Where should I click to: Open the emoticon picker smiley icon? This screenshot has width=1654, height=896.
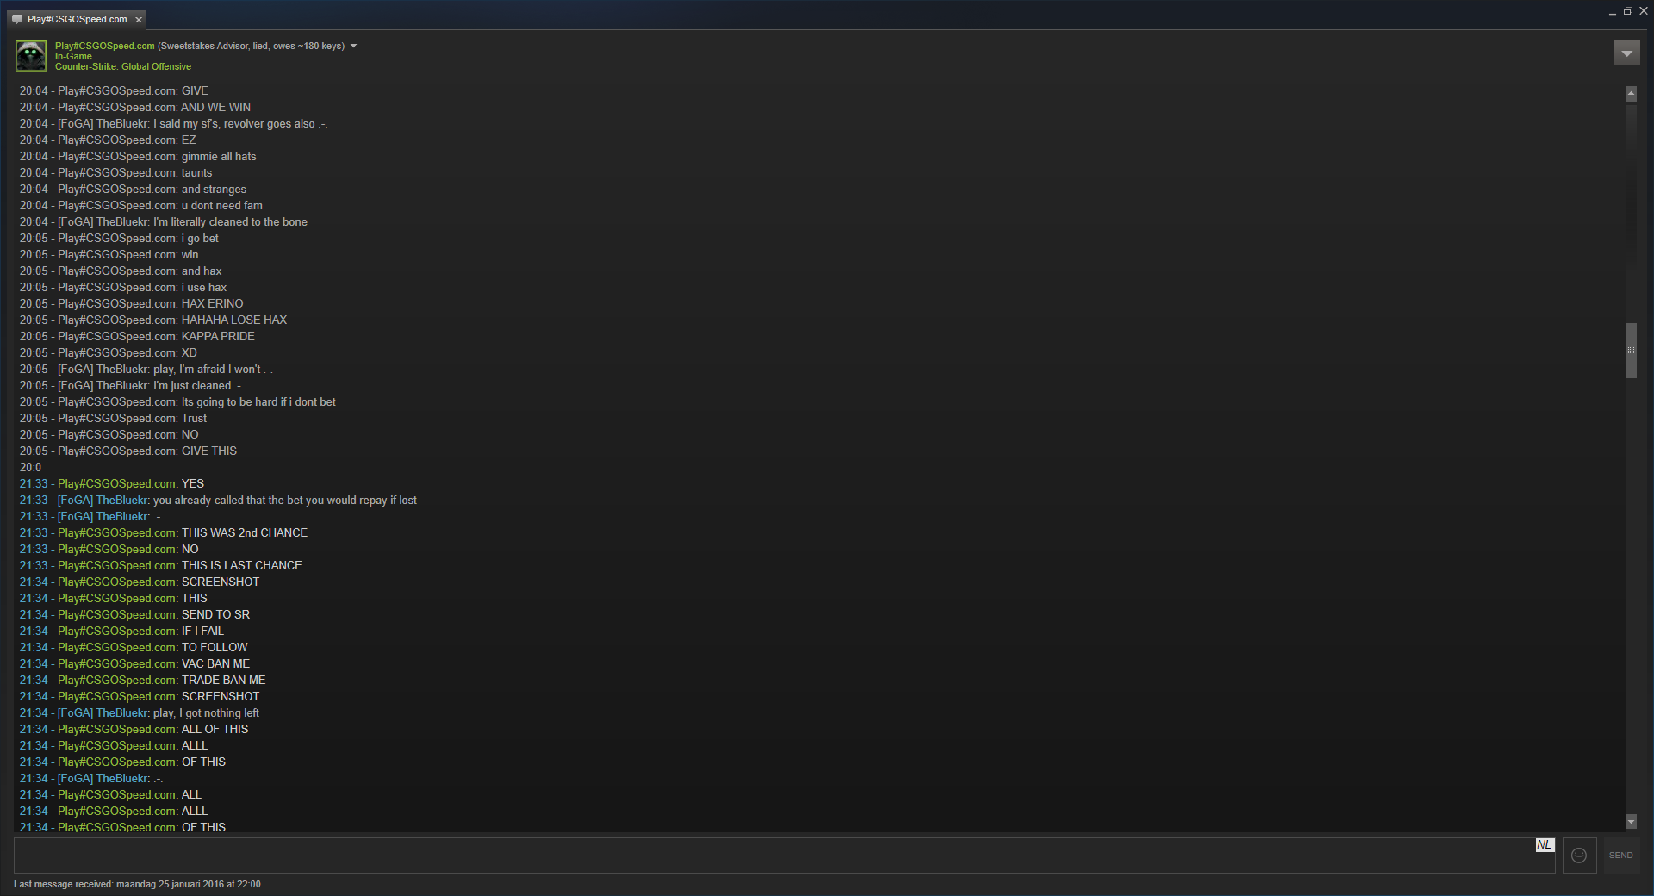1579,856
